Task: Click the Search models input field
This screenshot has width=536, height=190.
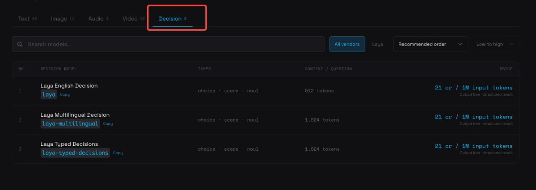Action: pyautogui.click(x=168, y=44)
